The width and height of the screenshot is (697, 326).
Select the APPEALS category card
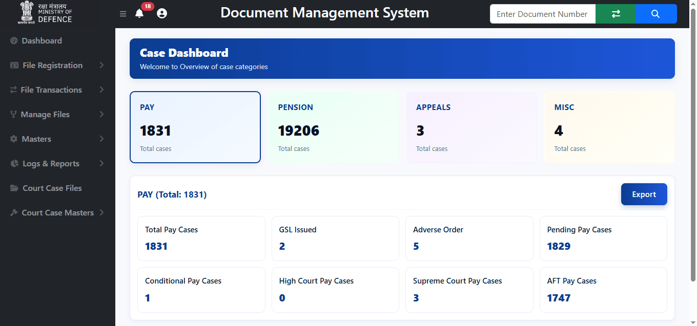pyautogui.click(x=471, y=127)
